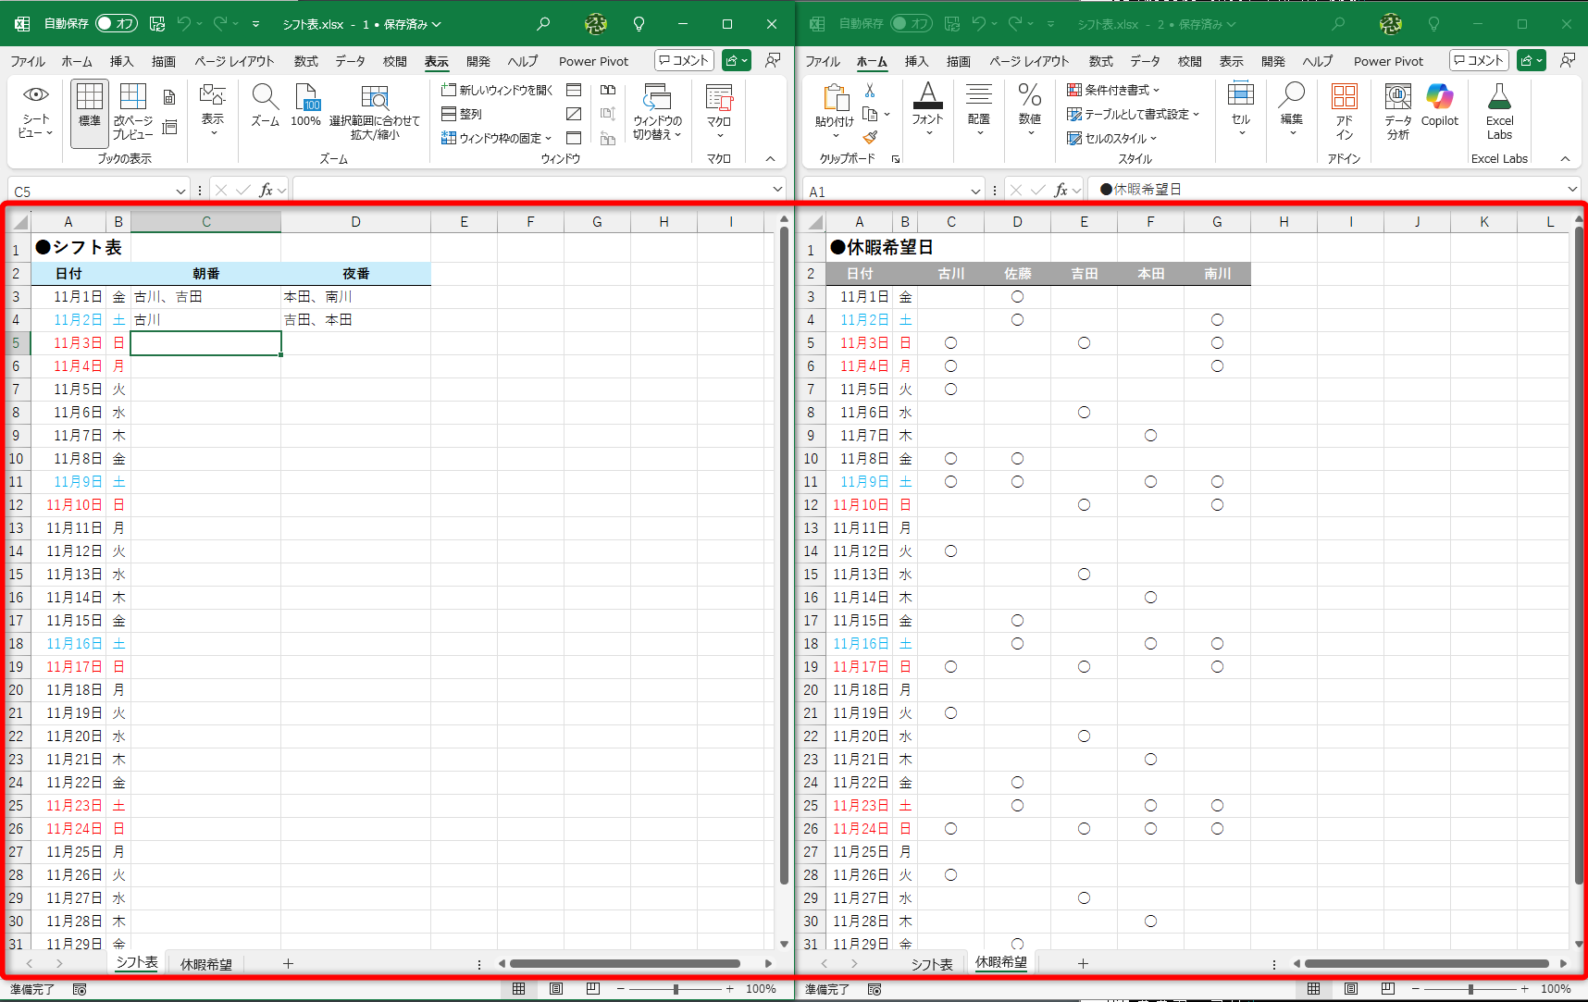This screenshot has height=1002, width=1588.
Task: Adjust zoom slider in right status bar
Action: (1470, 989)
